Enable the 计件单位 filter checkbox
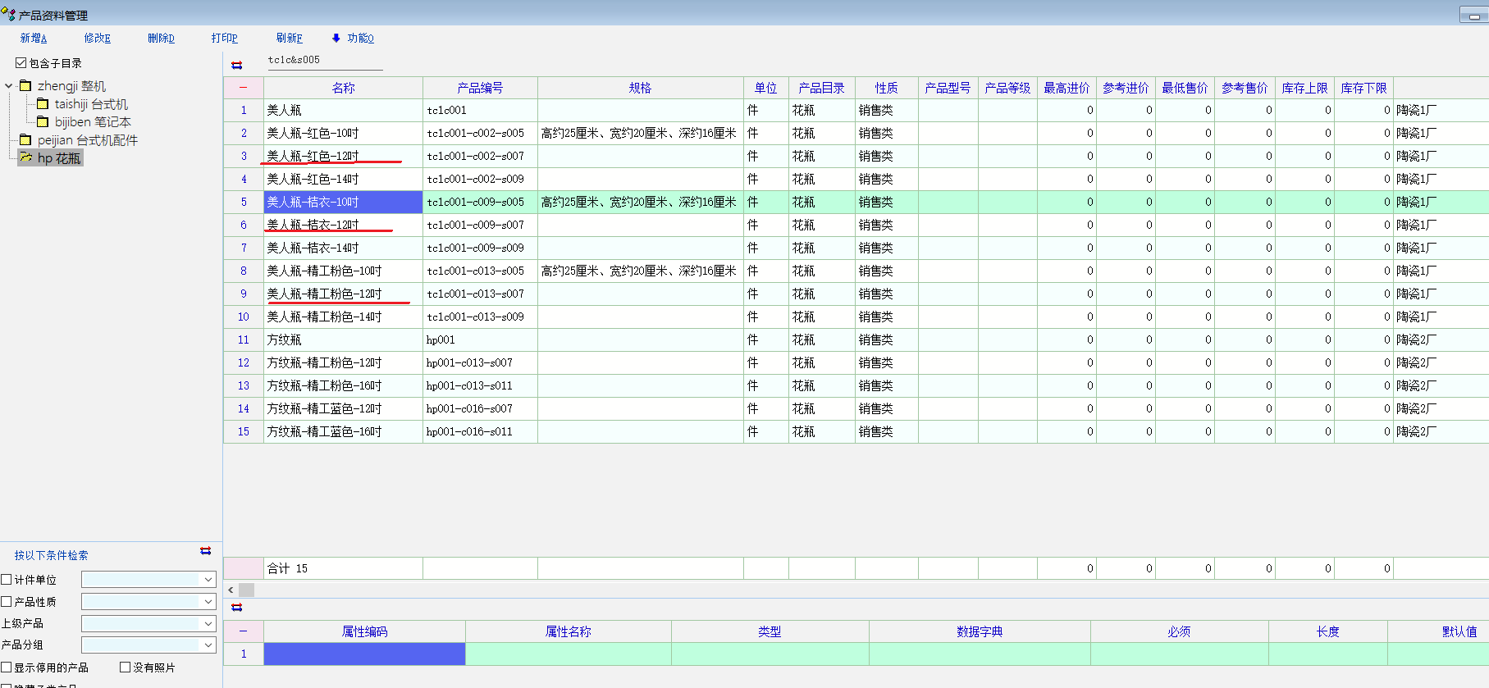 [7, 580]
